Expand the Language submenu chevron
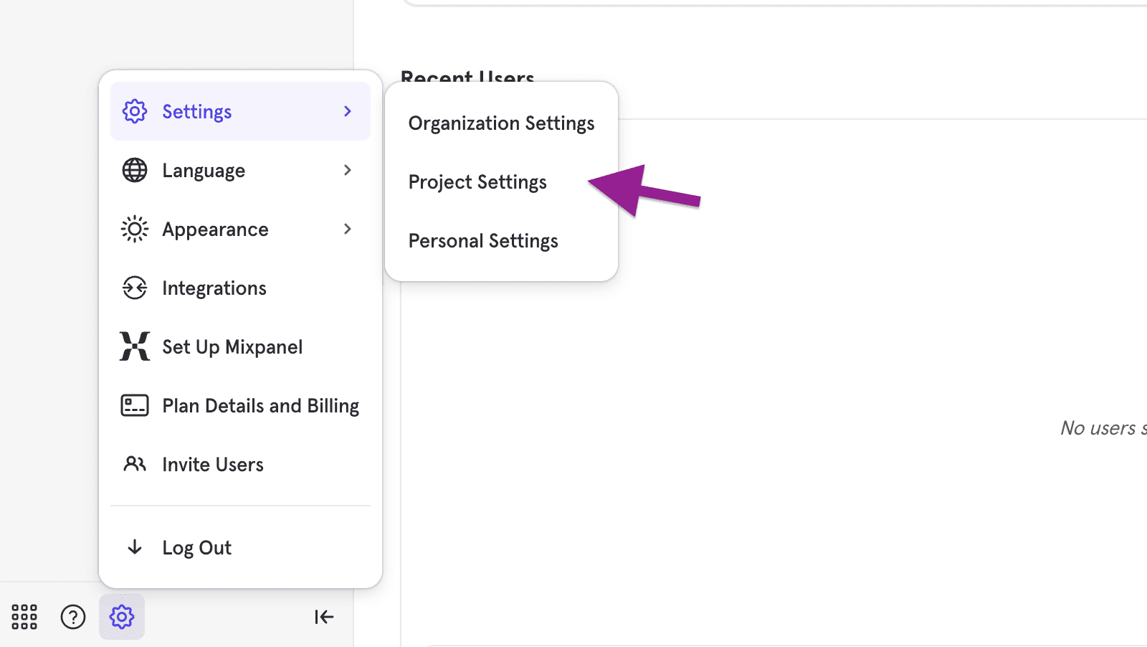 pos(348,170)
